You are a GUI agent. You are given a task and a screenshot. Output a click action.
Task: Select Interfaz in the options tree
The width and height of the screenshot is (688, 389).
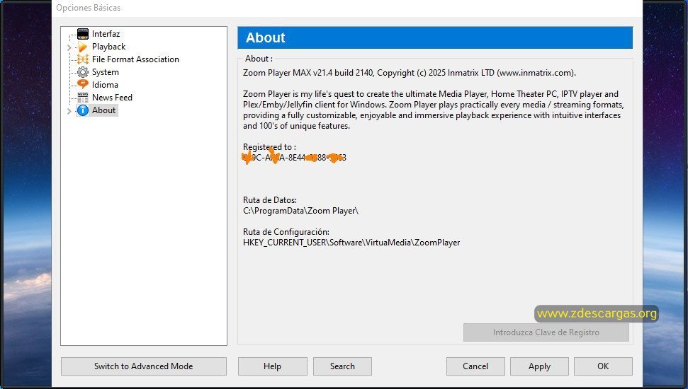coord(106,34)
